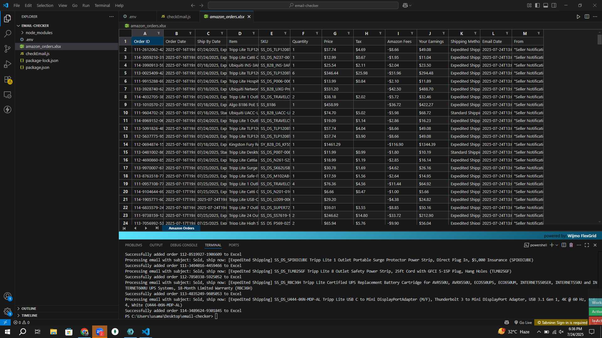602x338 pixels.
Task: Split the terminal panel
Action: [564, 245]
